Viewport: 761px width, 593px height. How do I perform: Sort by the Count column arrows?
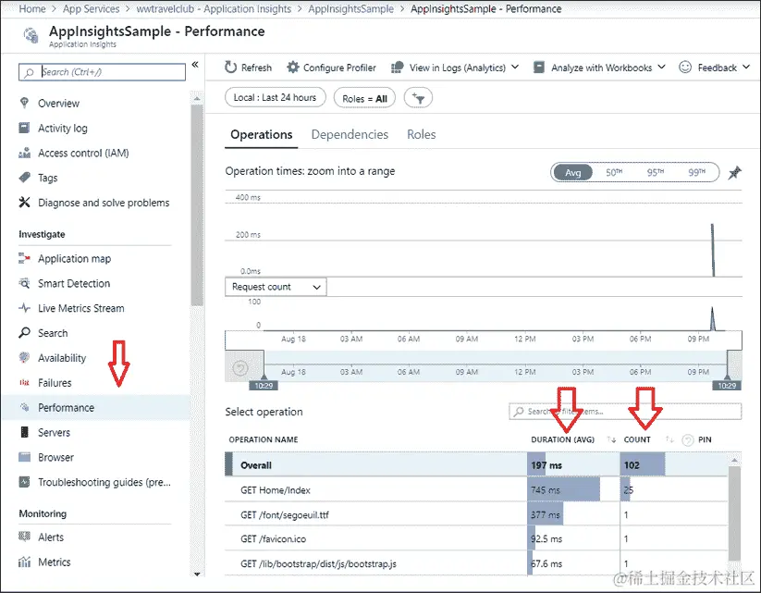(x=669, y=439)
